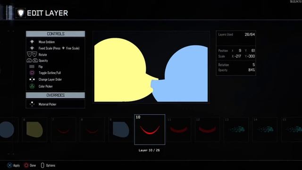This screenshot has width=302, height=170.
Task: Click the L1 R1 Opacity button icons
Action: pos(32,60)
